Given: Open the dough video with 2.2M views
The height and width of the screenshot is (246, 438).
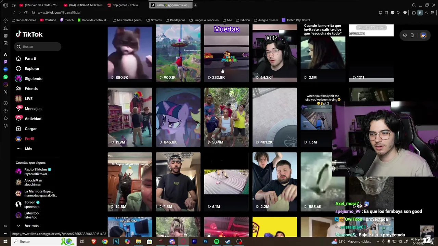Looking at the screenshot, I should [x=274, y=182].
